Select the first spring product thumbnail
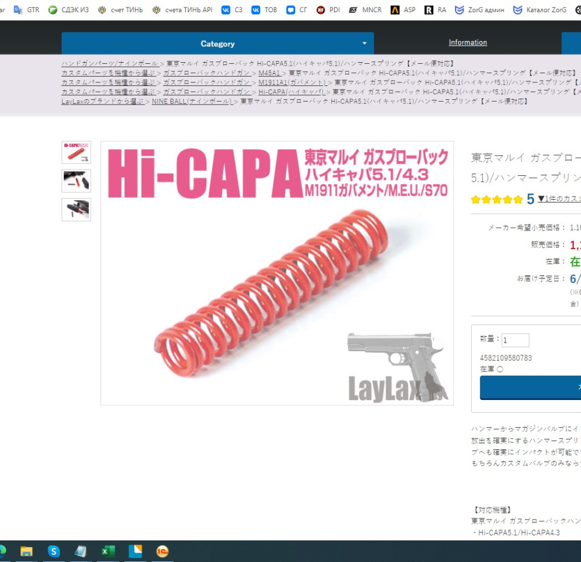 [x=76, y=152]
